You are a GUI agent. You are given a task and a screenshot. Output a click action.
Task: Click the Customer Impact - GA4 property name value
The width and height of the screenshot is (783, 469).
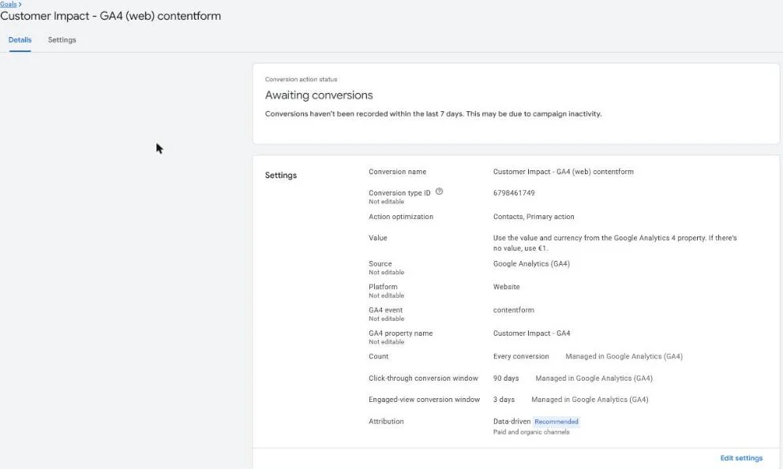(x=531, y=333)
